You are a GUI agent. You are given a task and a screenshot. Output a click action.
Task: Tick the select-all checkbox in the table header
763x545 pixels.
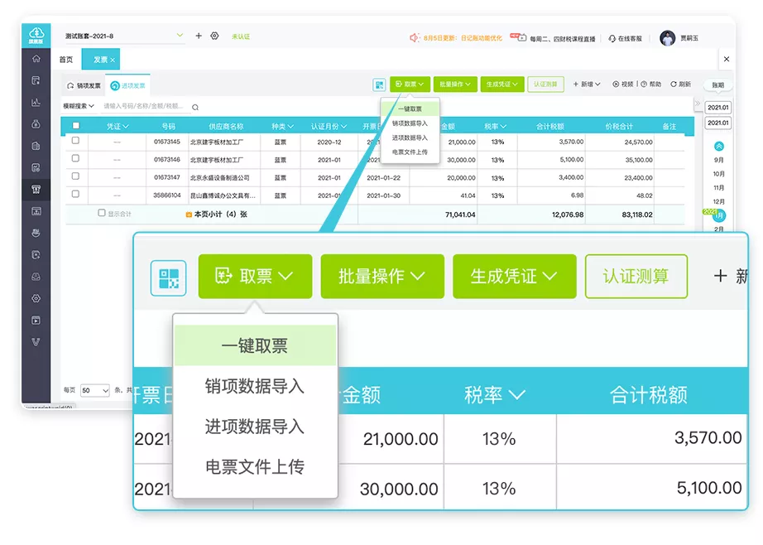[x=76, y=127]
